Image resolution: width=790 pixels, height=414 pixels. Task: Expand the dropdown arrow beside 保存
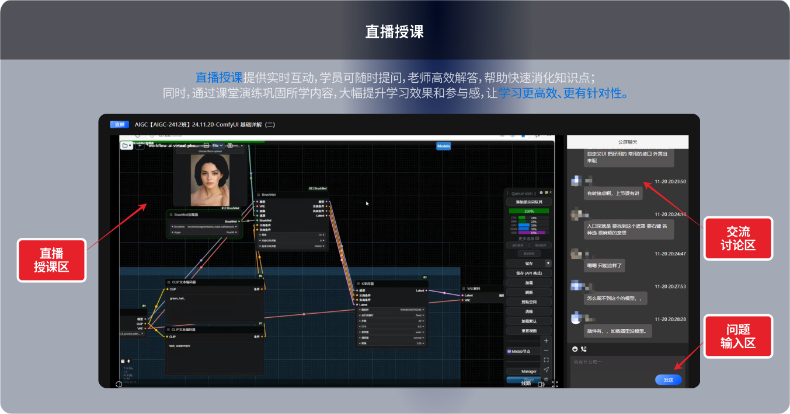click(x=548, y=264)
